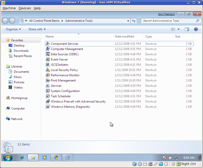Image resolution: width=203 pixels, height=168 pixels.
Task: Open the Views dropdown arrow
Action: (178, 29)
